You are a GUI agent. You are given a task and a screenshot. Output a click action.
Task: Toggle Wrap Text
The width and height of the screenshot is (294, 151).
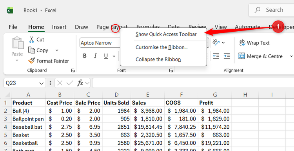click(254, 43)
